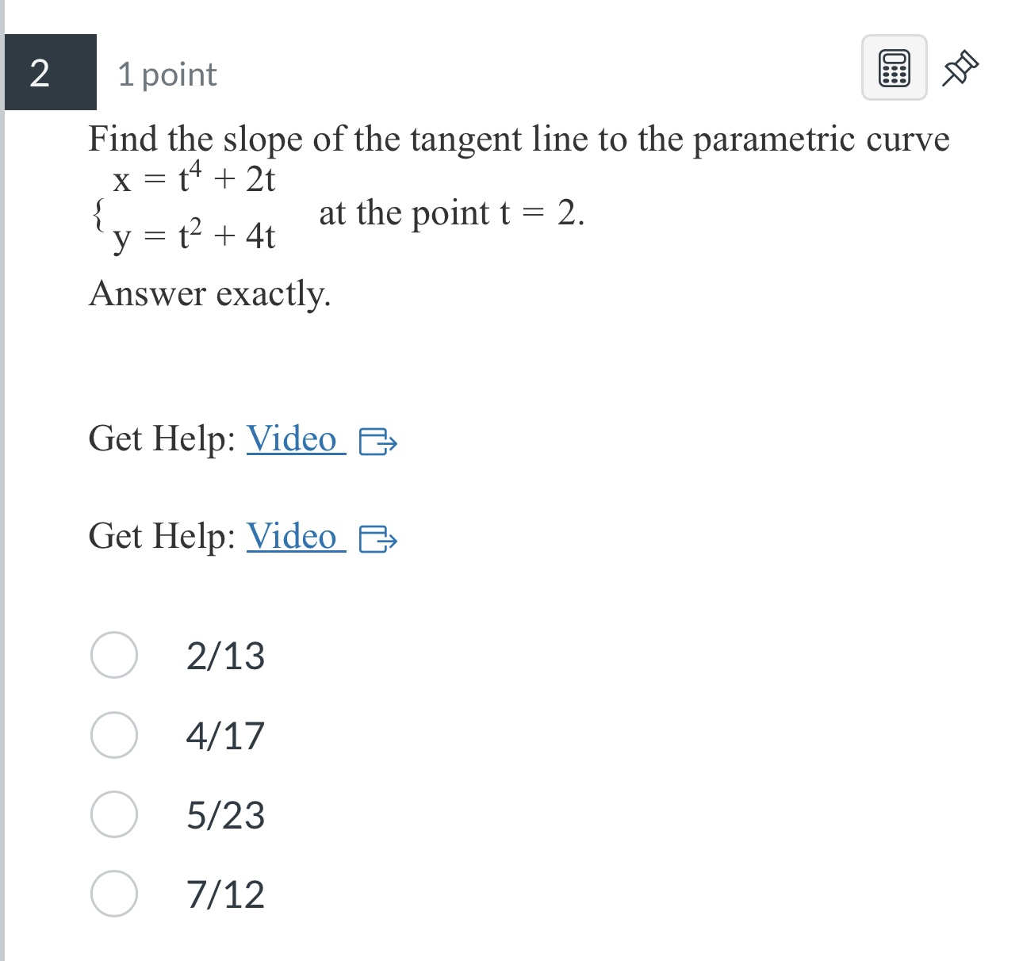This screenshot has width=1023, height=961.
Task: Click the 1 point label
Action: [167, 74]
